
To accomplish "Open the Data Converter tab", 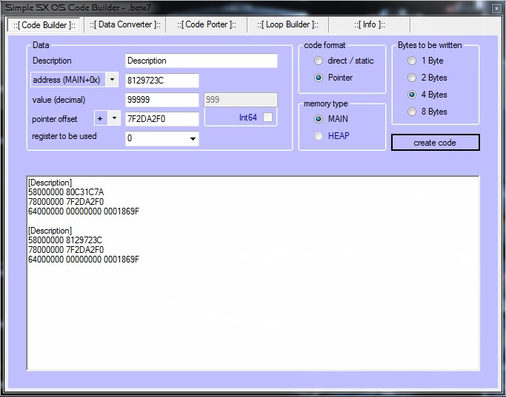I will tap(125, 24).
